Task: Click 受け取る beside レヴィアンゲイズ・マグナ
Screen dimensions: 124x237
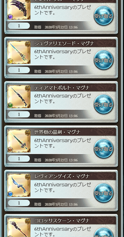Action: coord(104,193)
